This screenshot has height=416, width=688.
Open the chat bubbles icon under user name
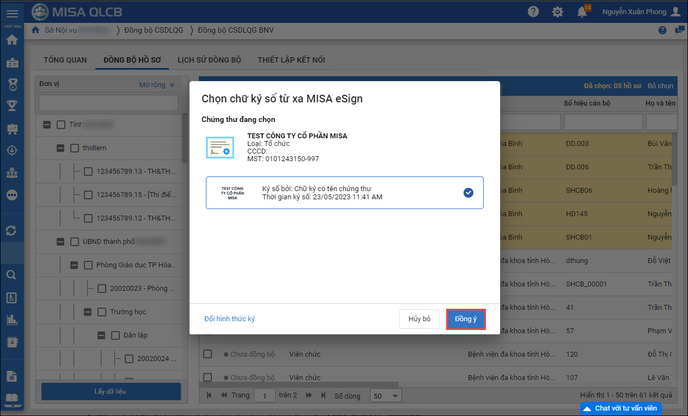679,30
